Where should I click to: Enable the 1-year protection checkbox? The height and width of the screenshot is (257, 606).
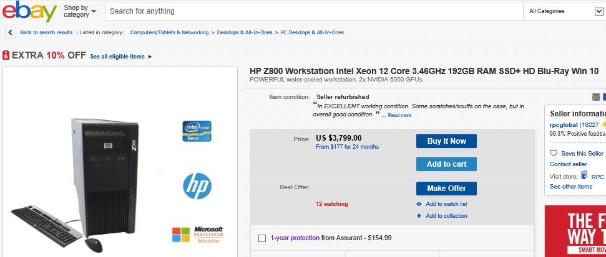click(262, 238)
